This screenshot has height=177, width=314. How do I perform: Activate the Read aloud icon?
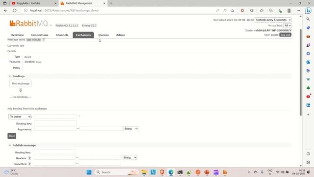click(225, 10)
